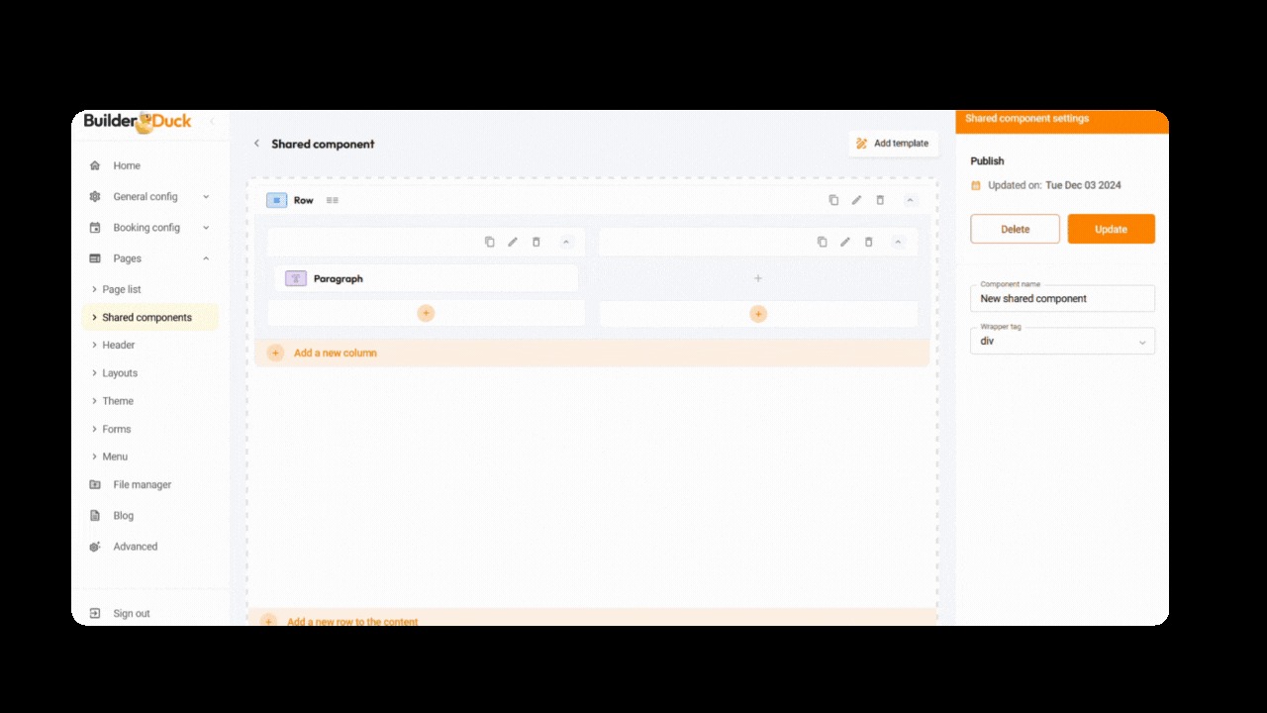This screenshot has width=1267, height=713.
Task: Duplicate the Row using its copy icon
Action: (x=833, y=200)
